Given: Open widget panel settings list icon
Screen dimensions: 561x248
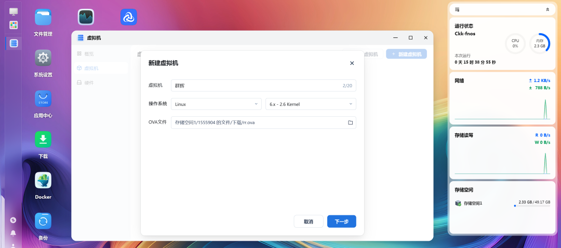Looking at the screenshot, I should point(457,10).
